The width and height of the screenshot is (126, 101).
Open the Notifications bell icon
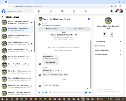tap(116, 11)
